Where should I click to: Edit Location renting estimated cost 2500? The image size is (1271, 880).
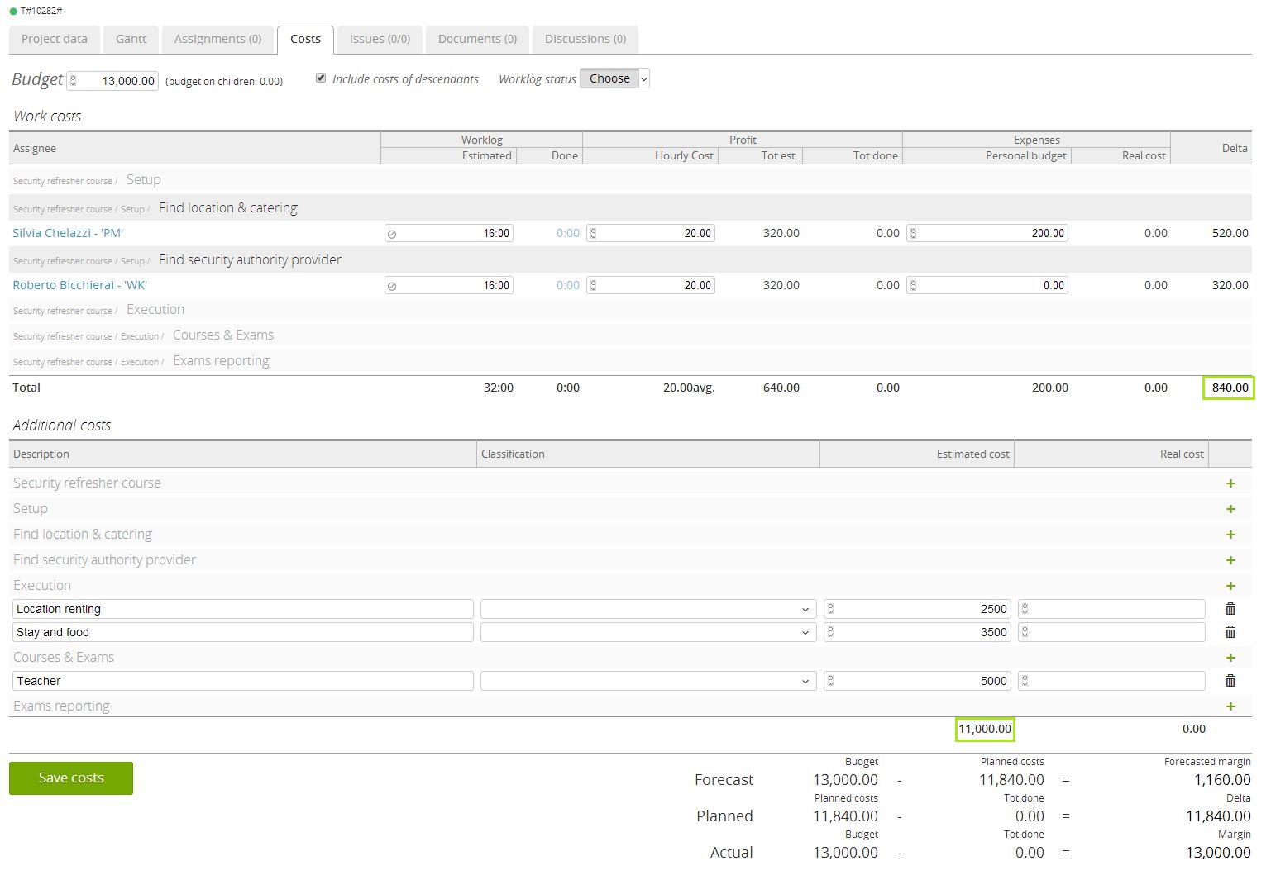(917, 609)
